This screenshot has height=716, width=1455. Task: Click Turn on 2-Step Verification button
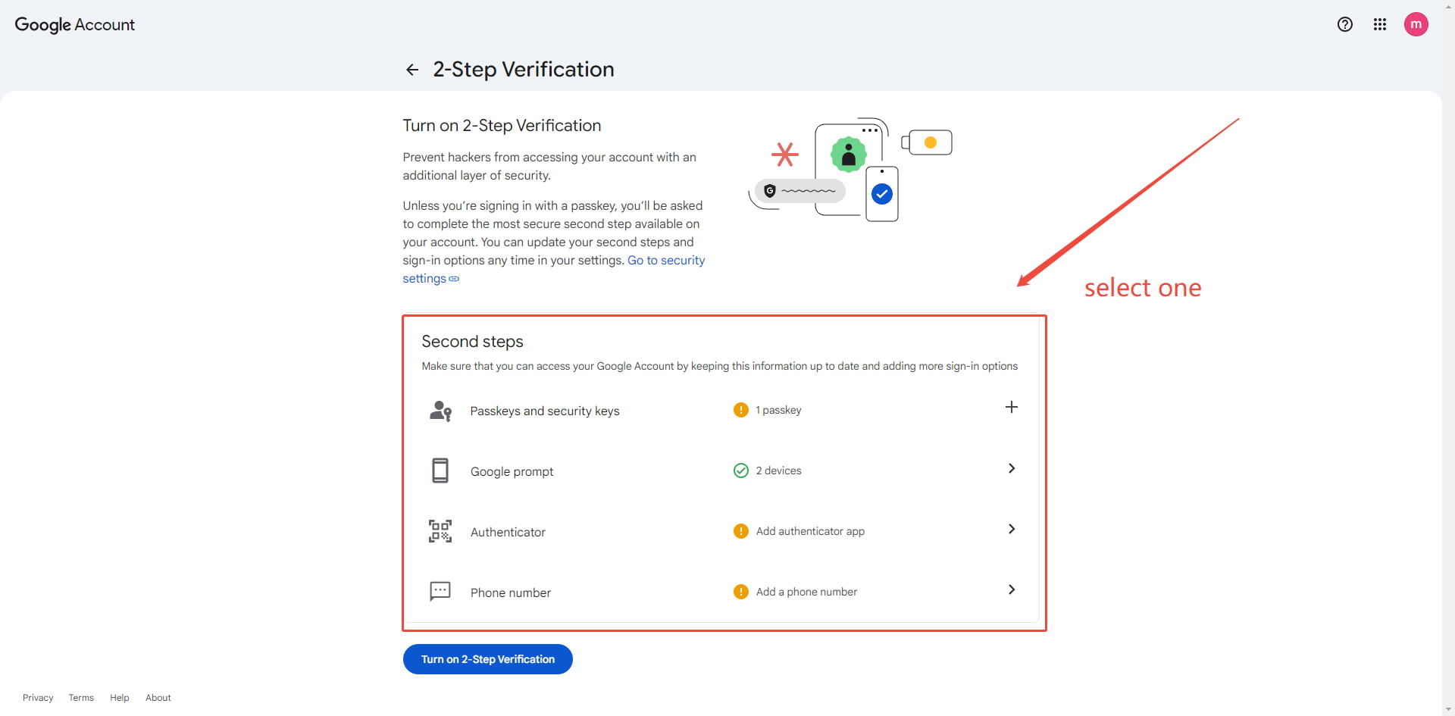[x=488, y=659]
